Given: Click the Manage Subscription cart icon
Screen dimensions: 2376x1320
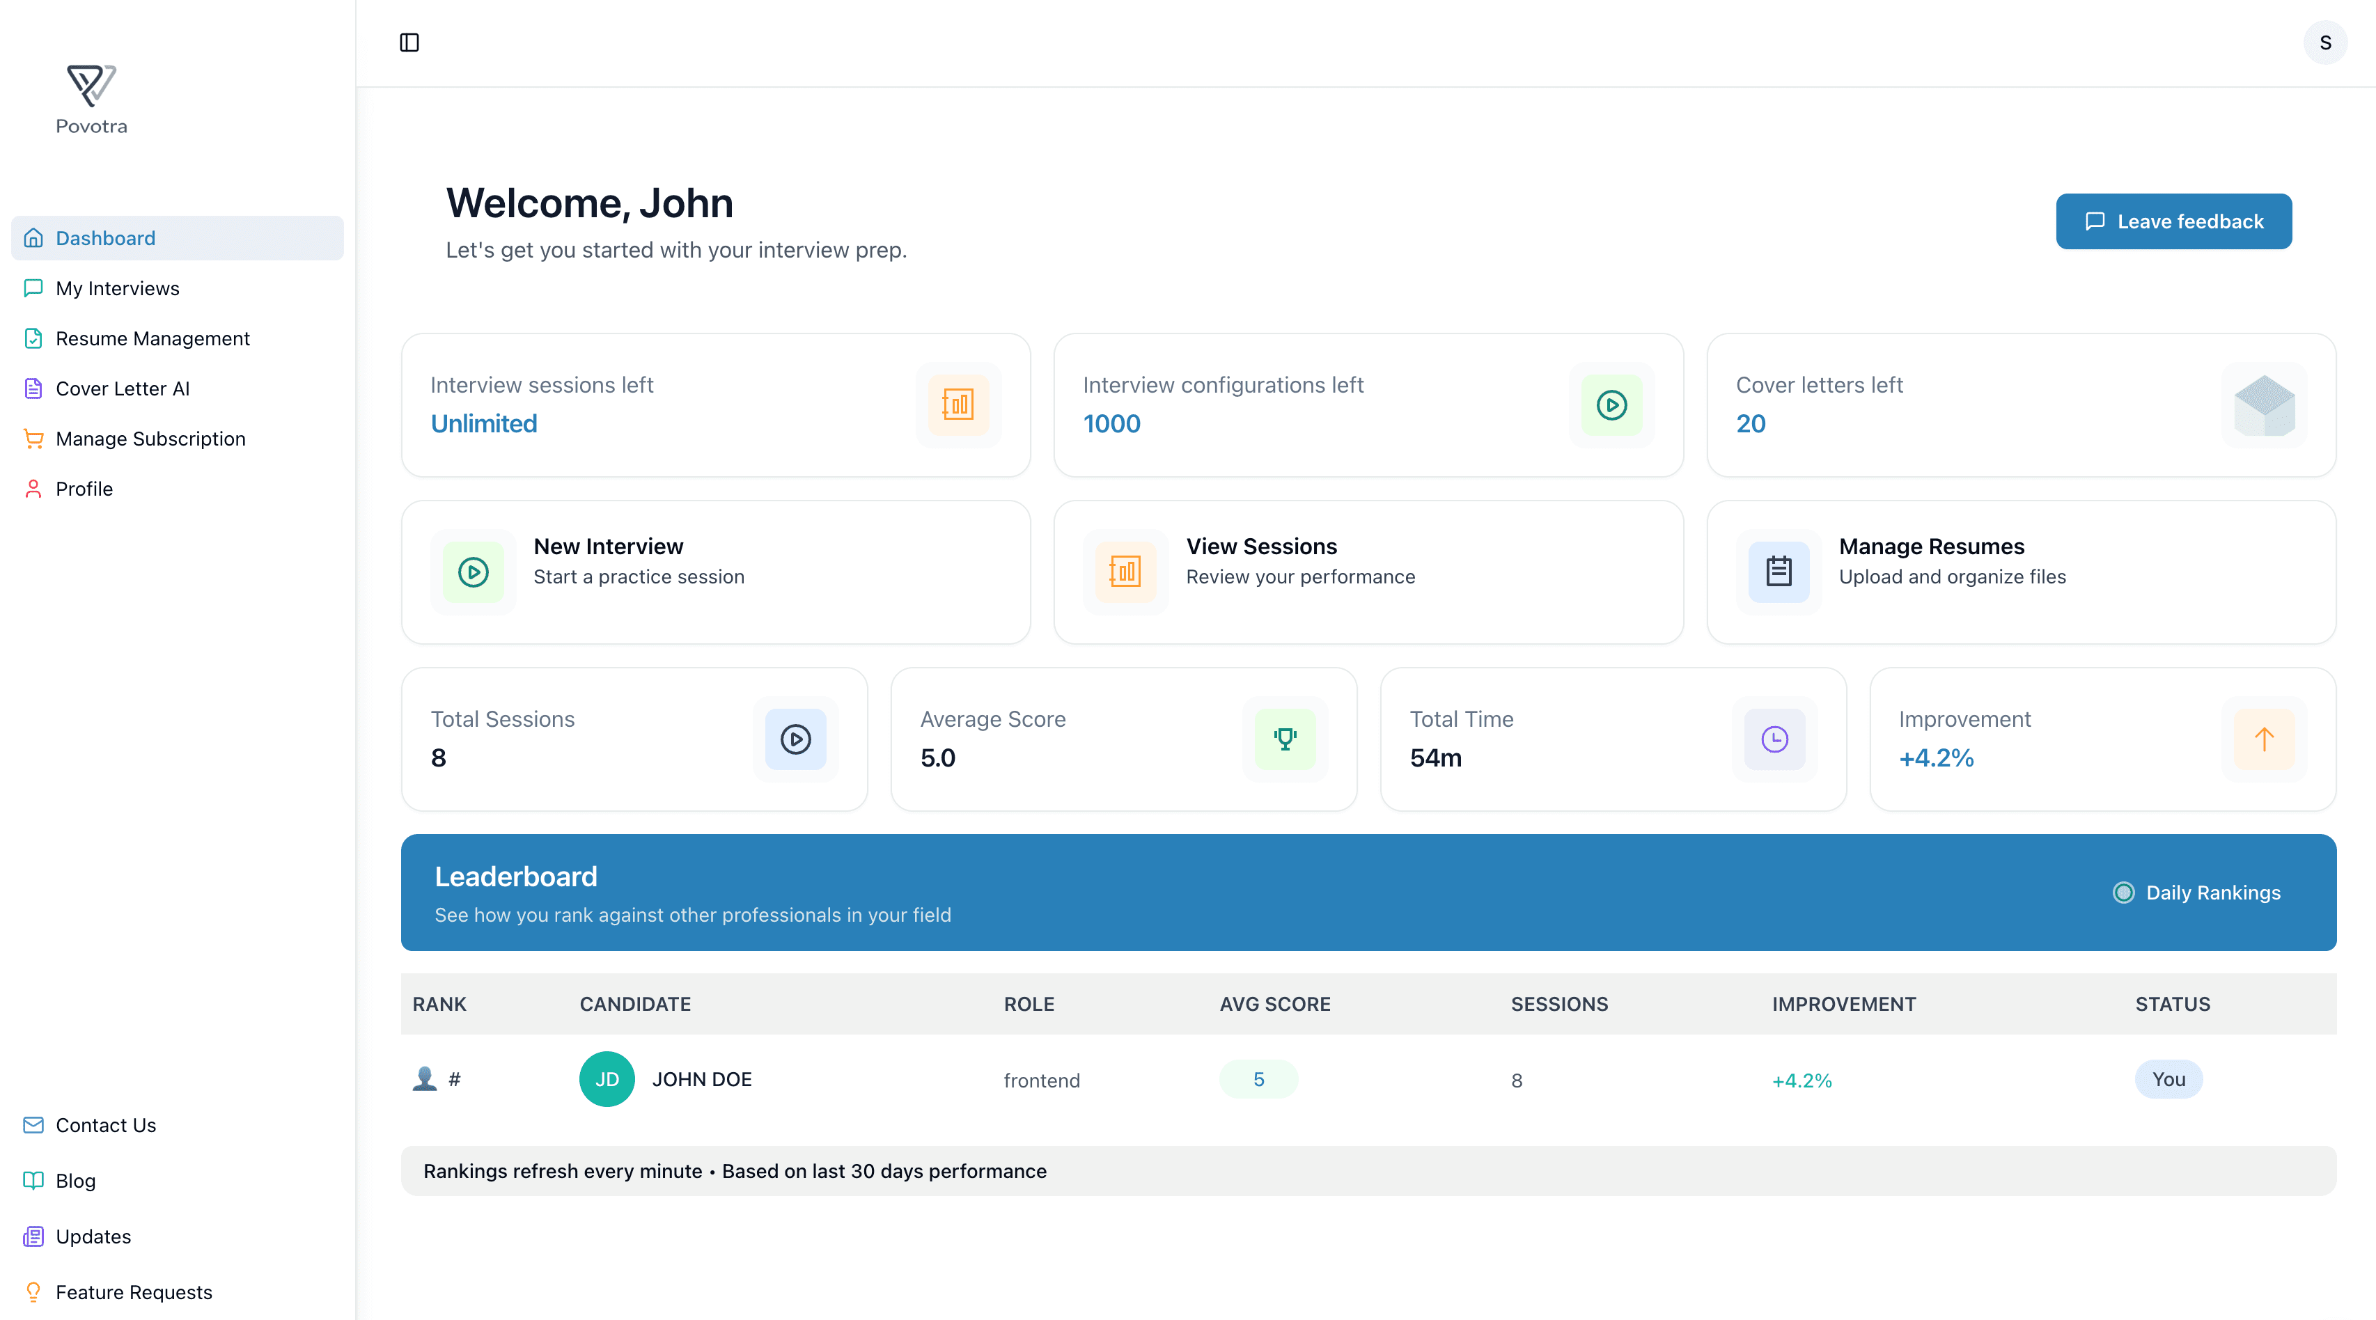Looking at the screenshot, I should [x=33, y=438].
